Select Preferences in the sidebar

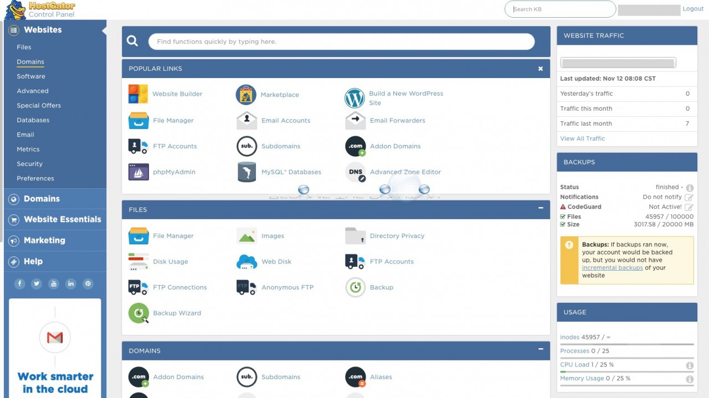tap(35, 178)
